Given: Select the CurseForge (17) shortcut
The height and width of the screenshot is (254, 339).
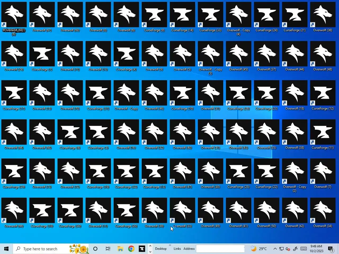Looking at the screenshot, I should coord(14,96).
